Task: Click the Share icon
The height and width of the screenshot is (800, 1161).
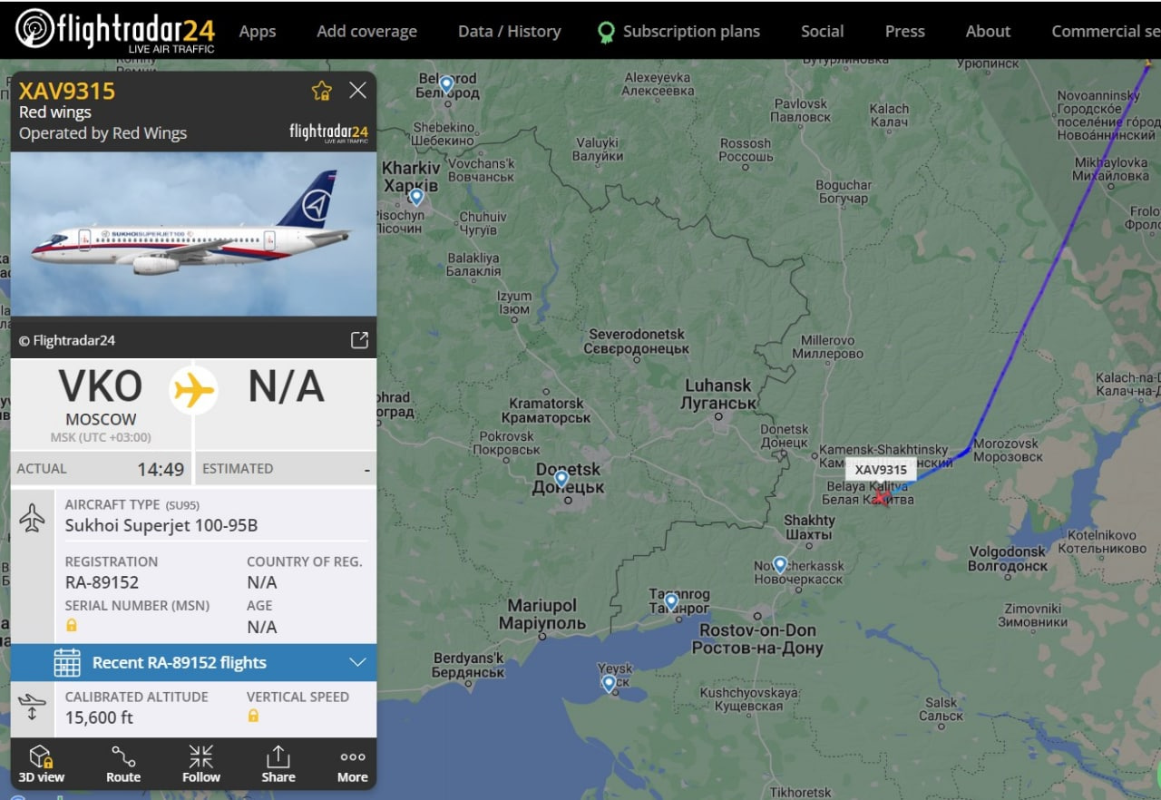Action: (x=278, y=764)
